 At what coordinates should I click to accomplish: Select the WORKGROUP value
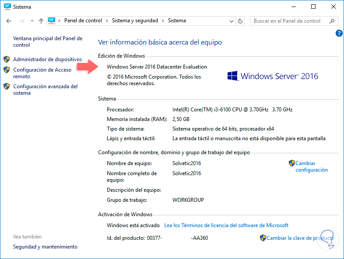point(188,200)
